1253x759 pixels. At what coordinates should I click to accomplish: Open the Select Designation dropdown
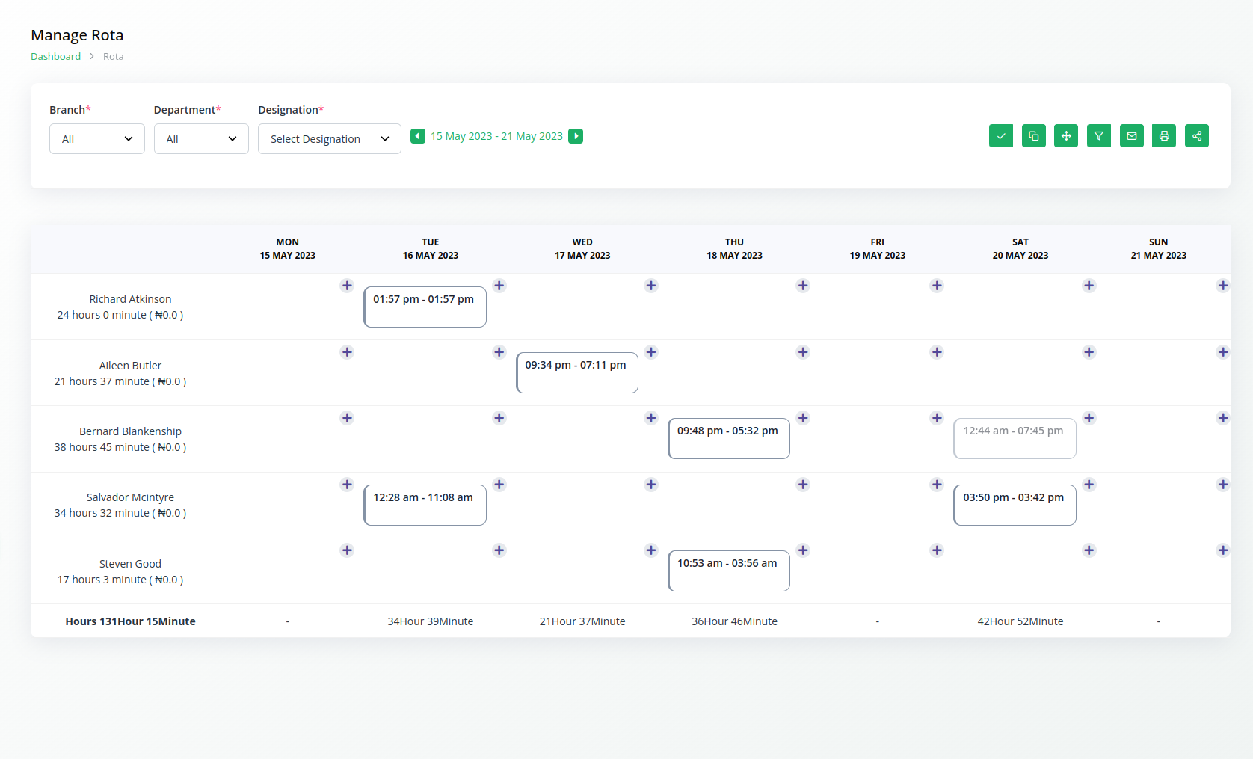coord(329,139)
